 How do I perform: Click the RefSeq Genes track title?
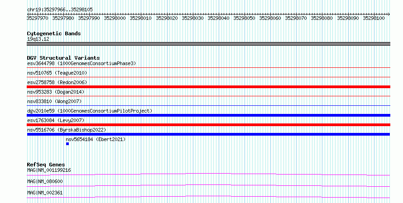(46, 165)
